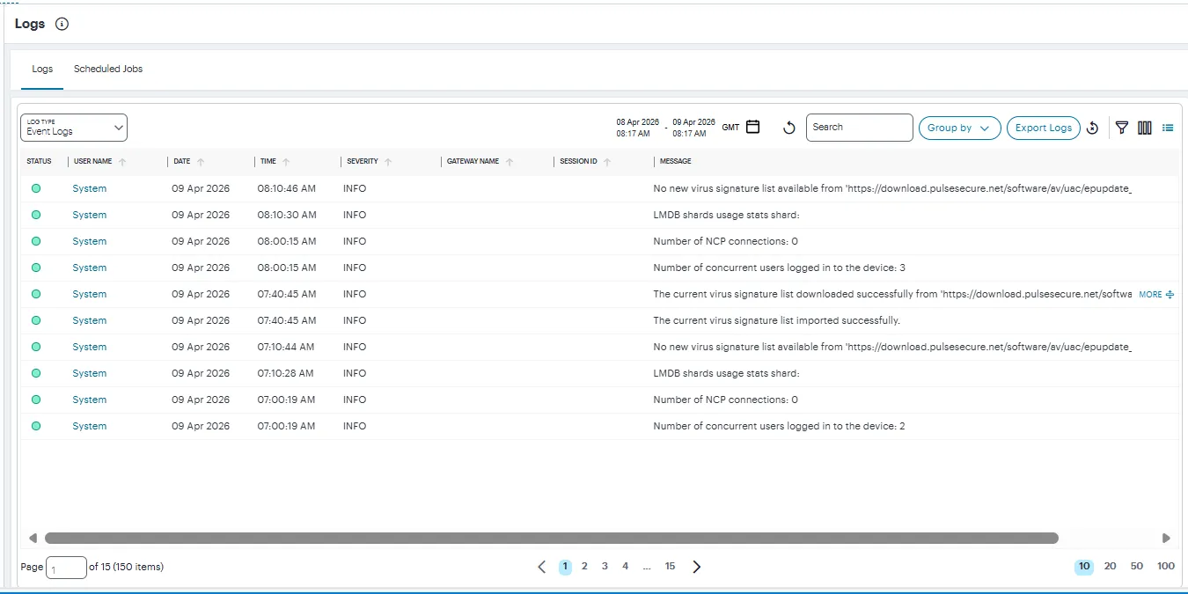Click Export Logs button

1044,128
